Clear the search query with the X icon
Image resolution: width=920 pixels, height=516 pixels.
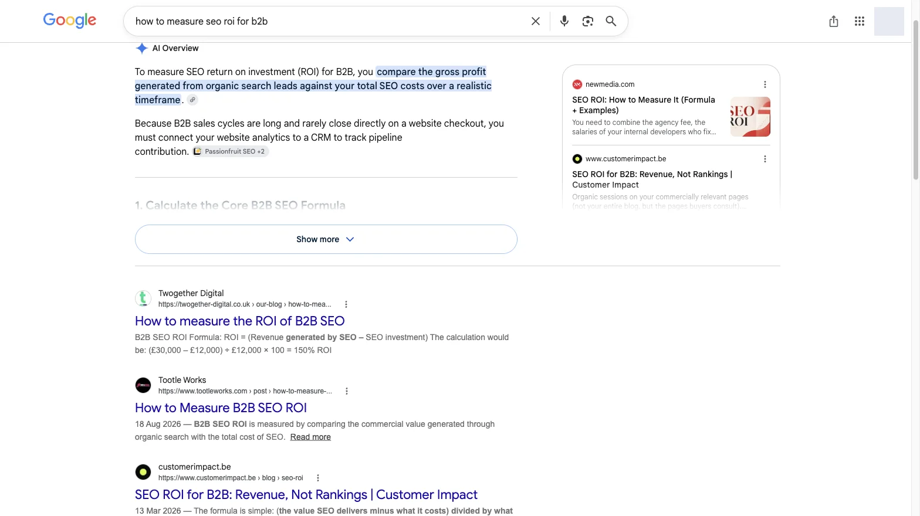click(x=536, y=21)
